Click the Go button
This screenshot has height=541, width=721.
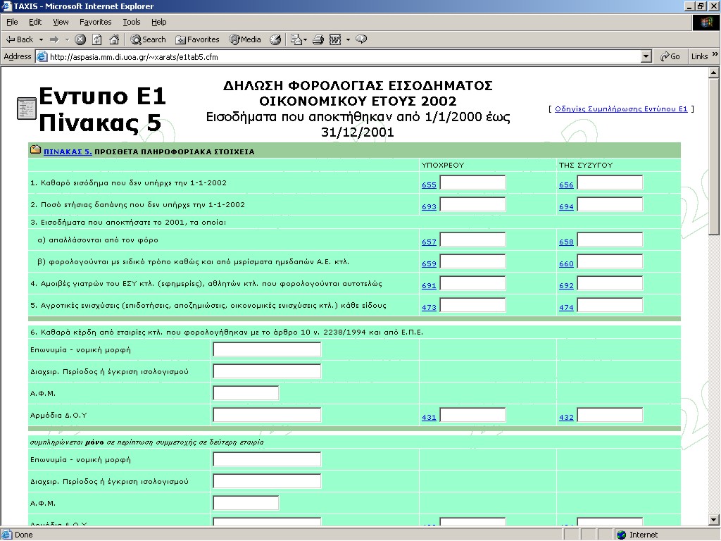tap(670, 56)
